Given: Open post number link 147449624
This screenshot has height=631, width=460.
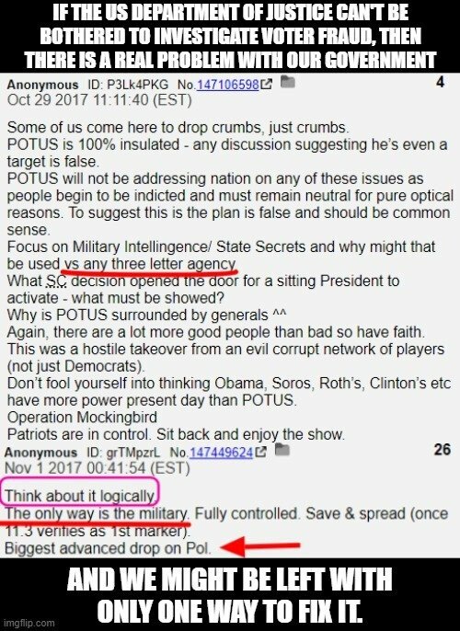Looking at the screenshot, I should (221, 453).
